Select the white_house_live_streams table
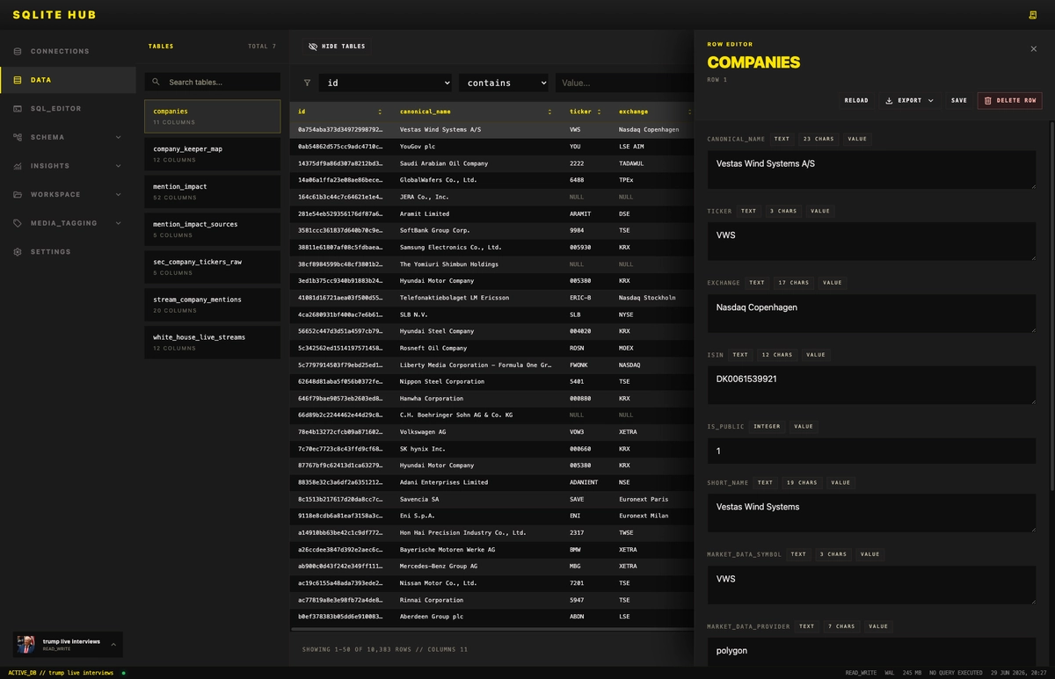Screen dimensions: 1055x679 (212, 342)
